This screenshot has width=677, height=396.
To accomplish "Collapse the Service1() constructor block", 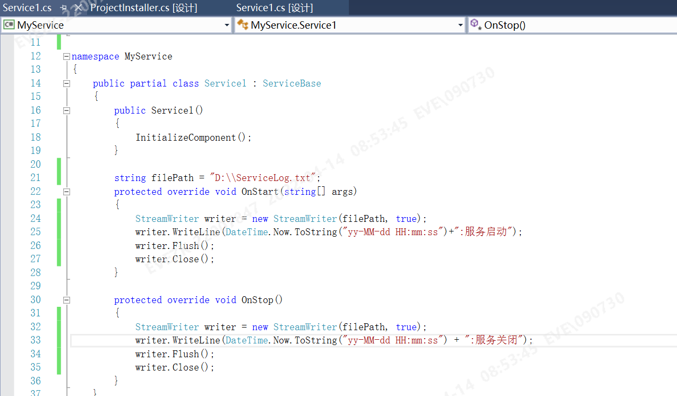I will (x=66, y=110).
